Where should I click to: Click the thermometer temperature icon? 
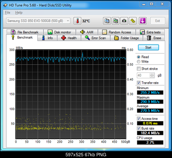(x=77, y=21)
